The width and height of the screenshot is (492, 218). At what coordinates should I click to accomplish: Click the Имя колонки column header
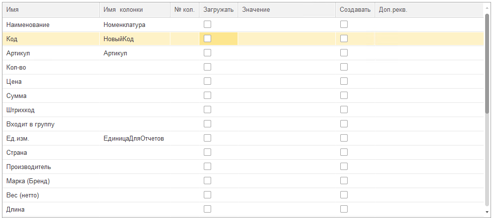(135, 10)
